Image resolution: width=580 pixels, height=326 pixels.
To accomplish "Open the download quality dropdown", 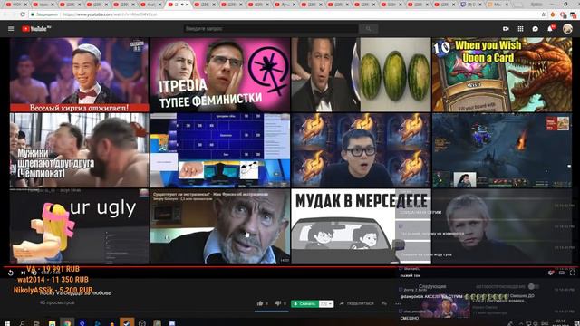I will [x=326, y=304].
